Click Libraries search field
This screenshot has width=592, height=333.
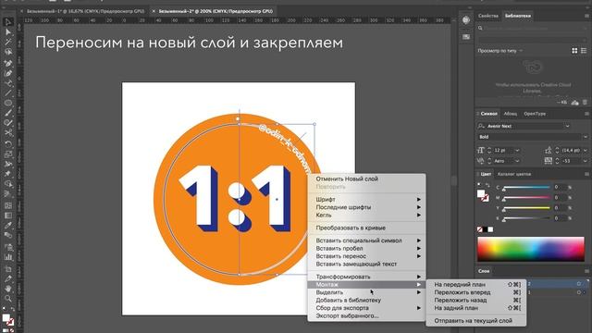(x=533, y=29)
